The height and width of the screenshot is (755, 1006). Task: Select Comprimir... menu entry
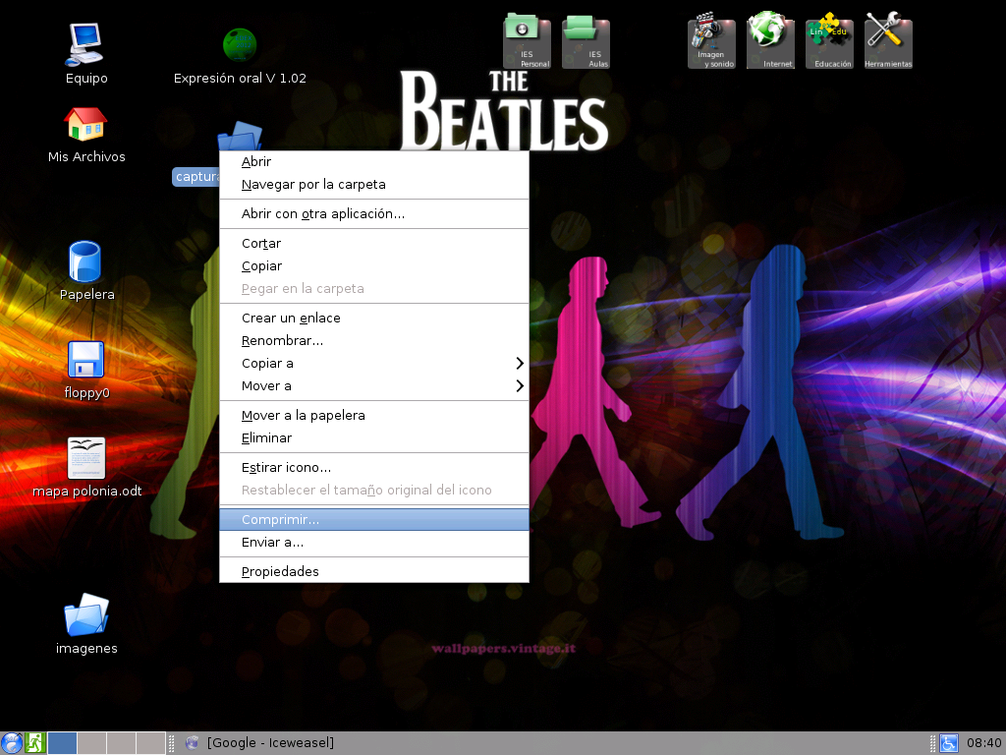coord(374,519)
